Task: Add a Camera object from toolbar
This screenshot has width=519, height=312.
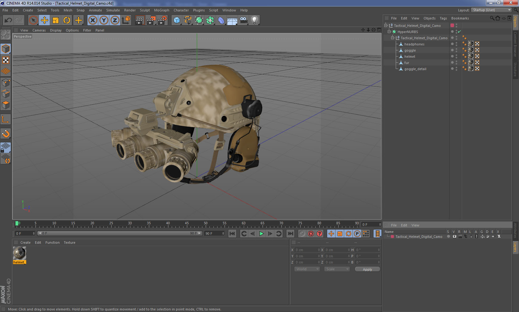Action: pos(244,20)
